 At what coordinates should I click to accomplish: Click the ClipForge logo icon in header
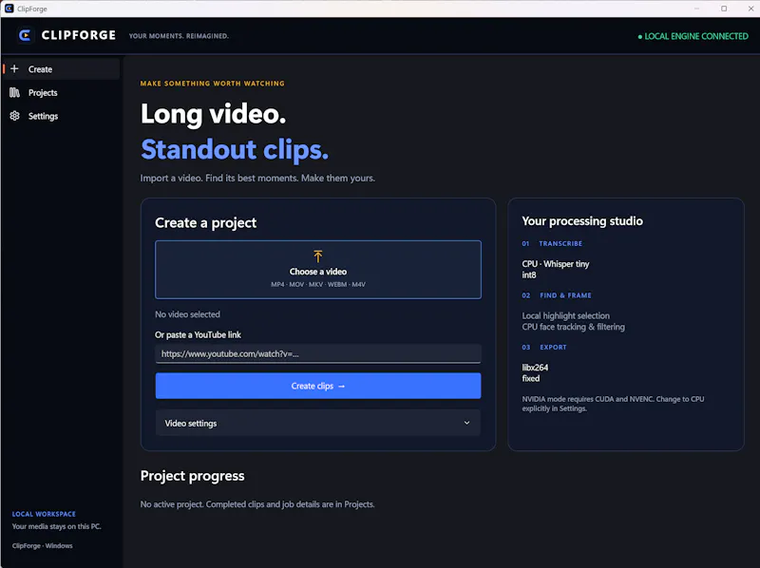click(25, 35)
